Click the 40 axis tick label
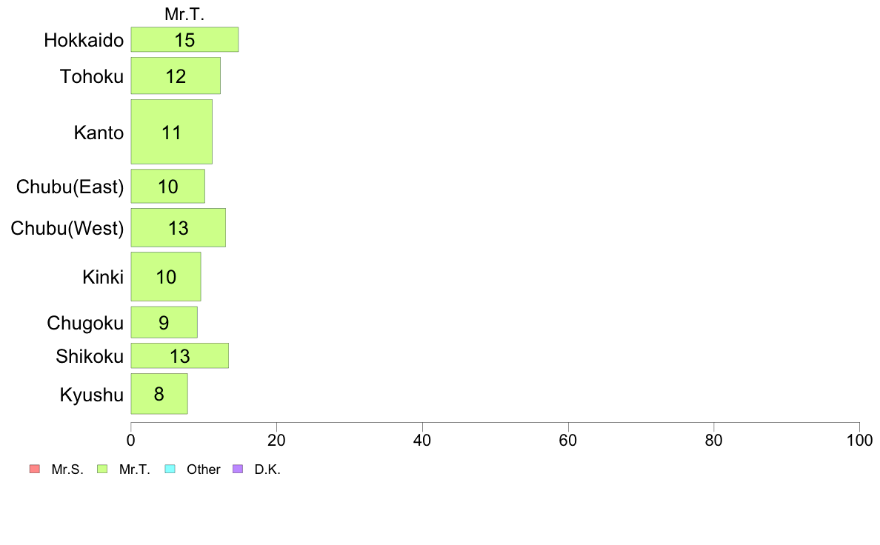The width and height of the screenshot is (880, 545). point(422,440)
